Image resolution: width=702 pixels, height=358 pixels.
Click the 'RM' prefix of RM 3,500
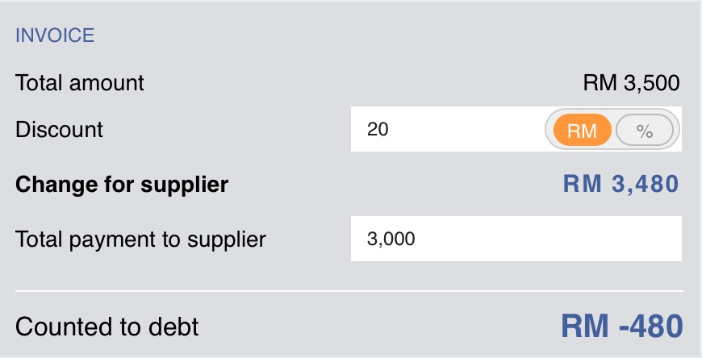597,82
